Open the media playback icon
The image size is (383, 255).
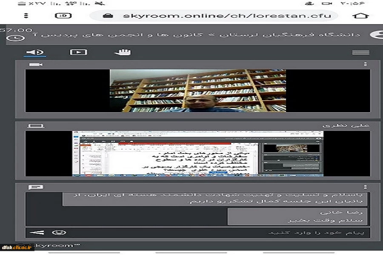coord(78,52)
